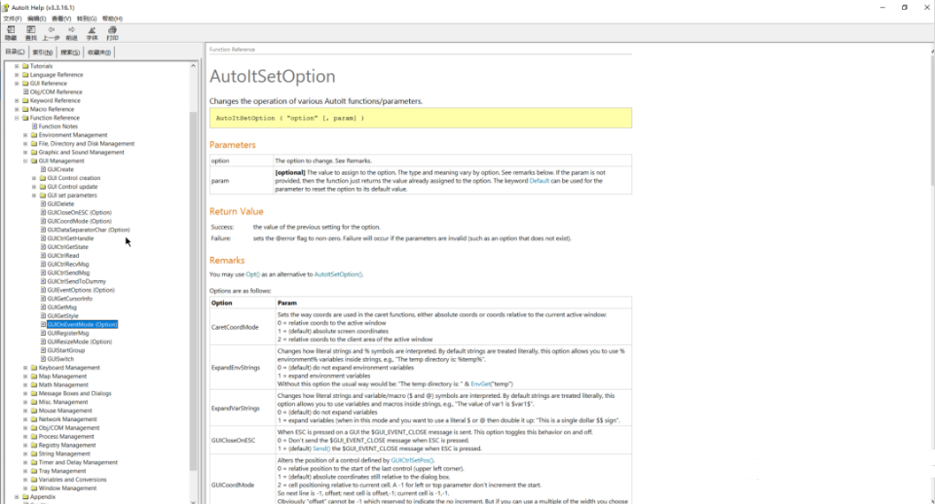Click the AutoIt Help title bar icon
Image resolution: width=935 pixels, height=504 pixels.
tap(6, 7)
